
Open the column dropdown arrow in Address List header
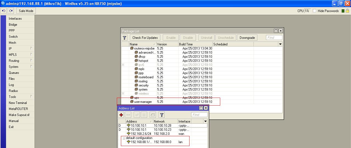point(205,121)
